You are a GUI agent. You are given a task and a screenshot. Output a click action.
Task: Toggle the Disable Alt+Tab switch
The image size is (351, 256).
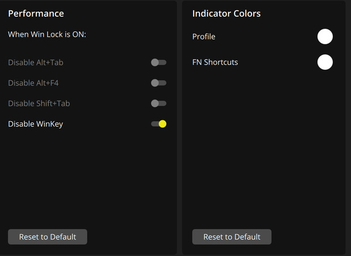[159, 62]
